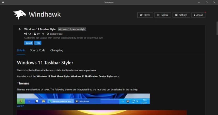Fork the Windows 11 Taskbar Styler mod
The height and width of the screenshot is (115, 218).
[38, 43]
